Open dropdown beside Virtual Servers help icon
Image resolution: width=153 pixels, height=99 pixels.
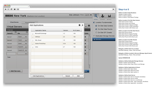point(86,27)
